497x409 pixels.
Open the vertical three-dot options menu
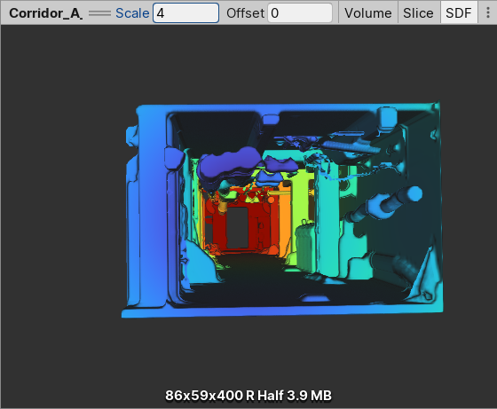click(x=488, y=12)
